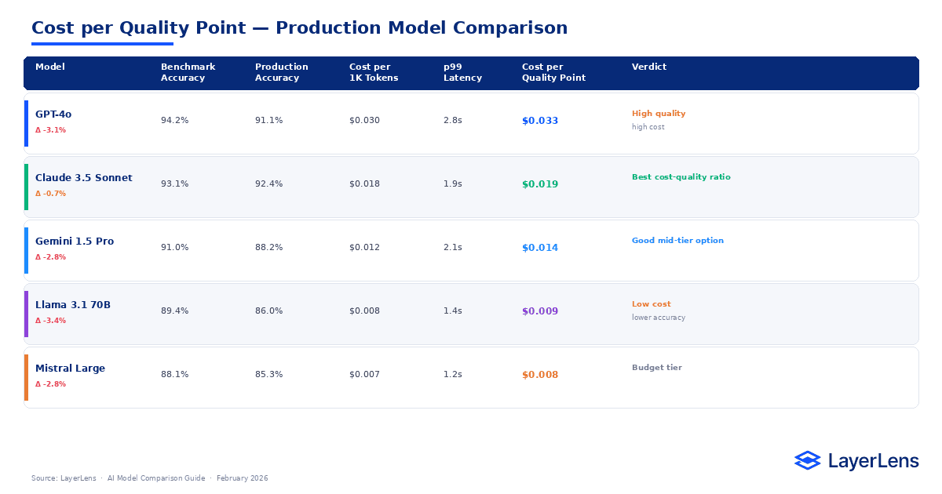Click Gemini token cost $0.012

(x=364, y=248)
